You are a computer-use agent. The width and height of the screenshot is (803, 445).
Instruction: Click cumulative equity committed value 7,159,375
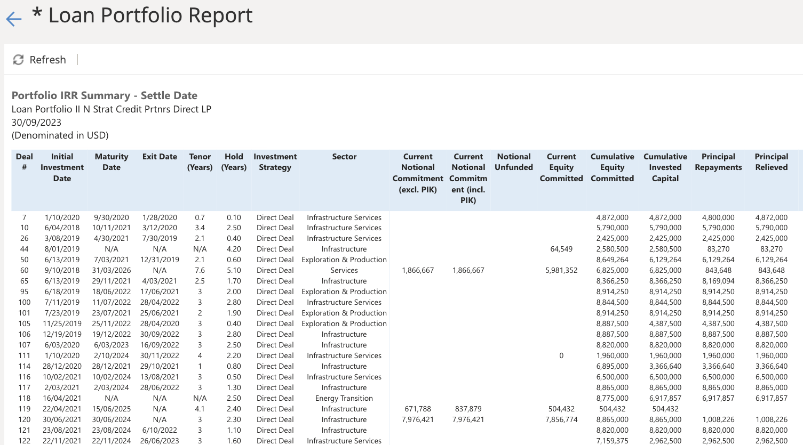613,441
